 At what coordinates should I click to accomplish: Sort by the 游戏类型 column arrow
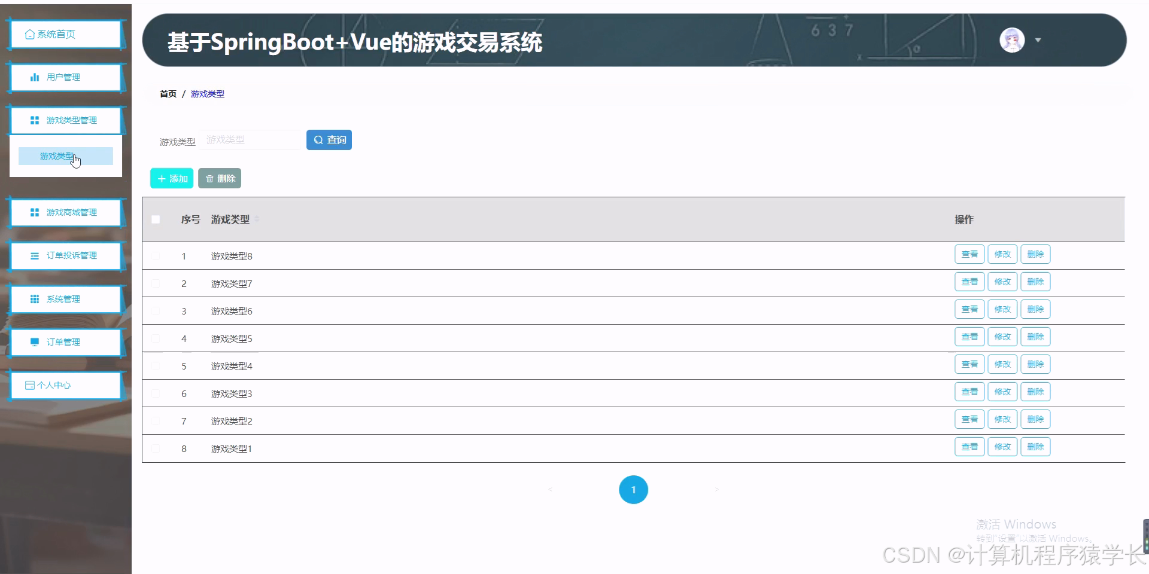point(257,219)
